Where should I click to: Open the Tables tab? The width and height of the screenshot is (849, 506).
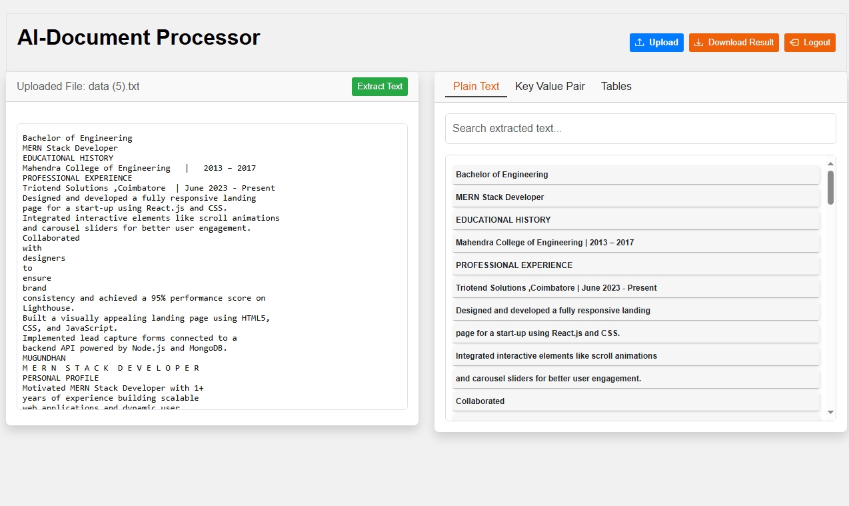point(616,87)
